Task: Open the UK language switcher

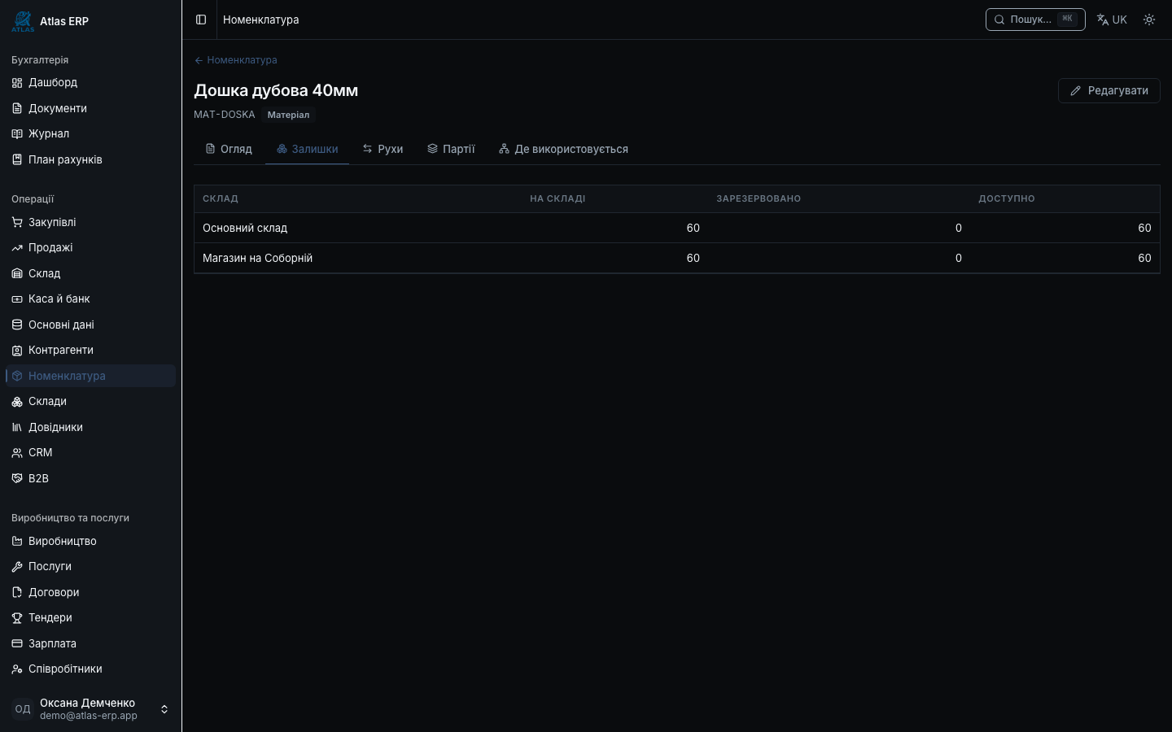Action: click(x=1112, y=20)
